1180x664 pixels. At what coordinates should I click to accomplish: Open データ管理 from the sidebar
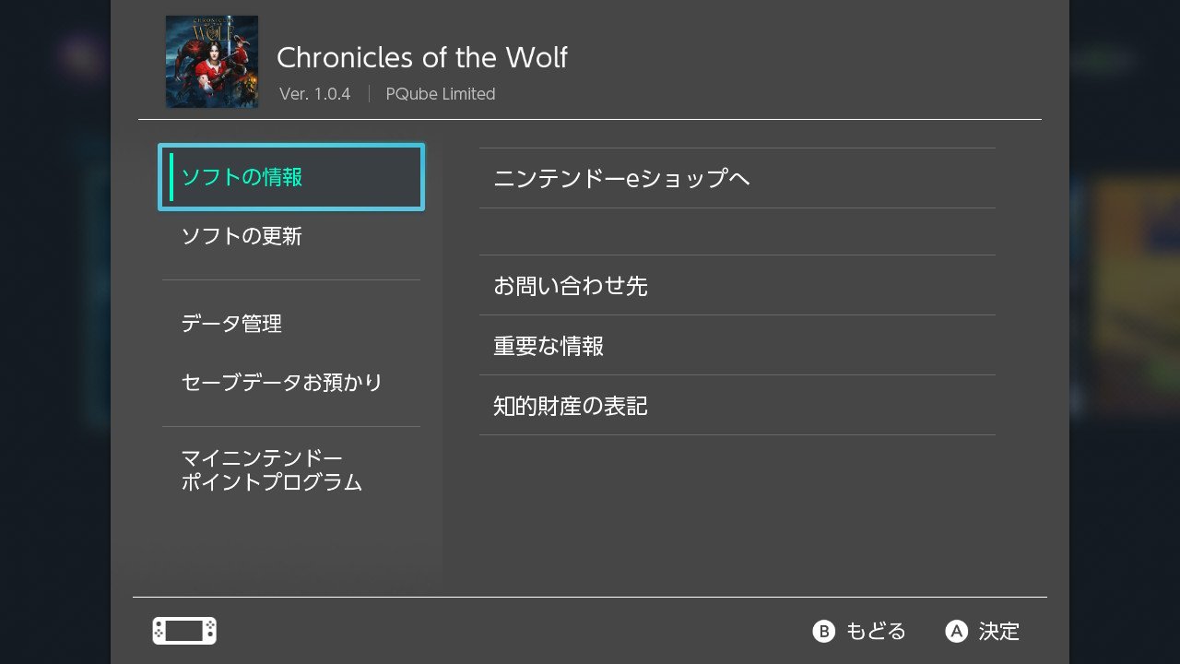[291, 324]
